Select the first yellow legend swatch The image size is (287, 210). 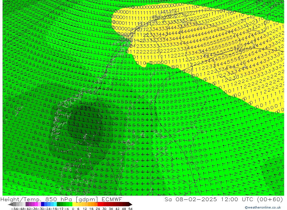click(74, 204)
